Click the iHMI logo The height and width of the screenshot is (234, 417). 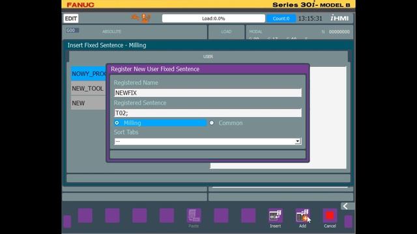339,18
